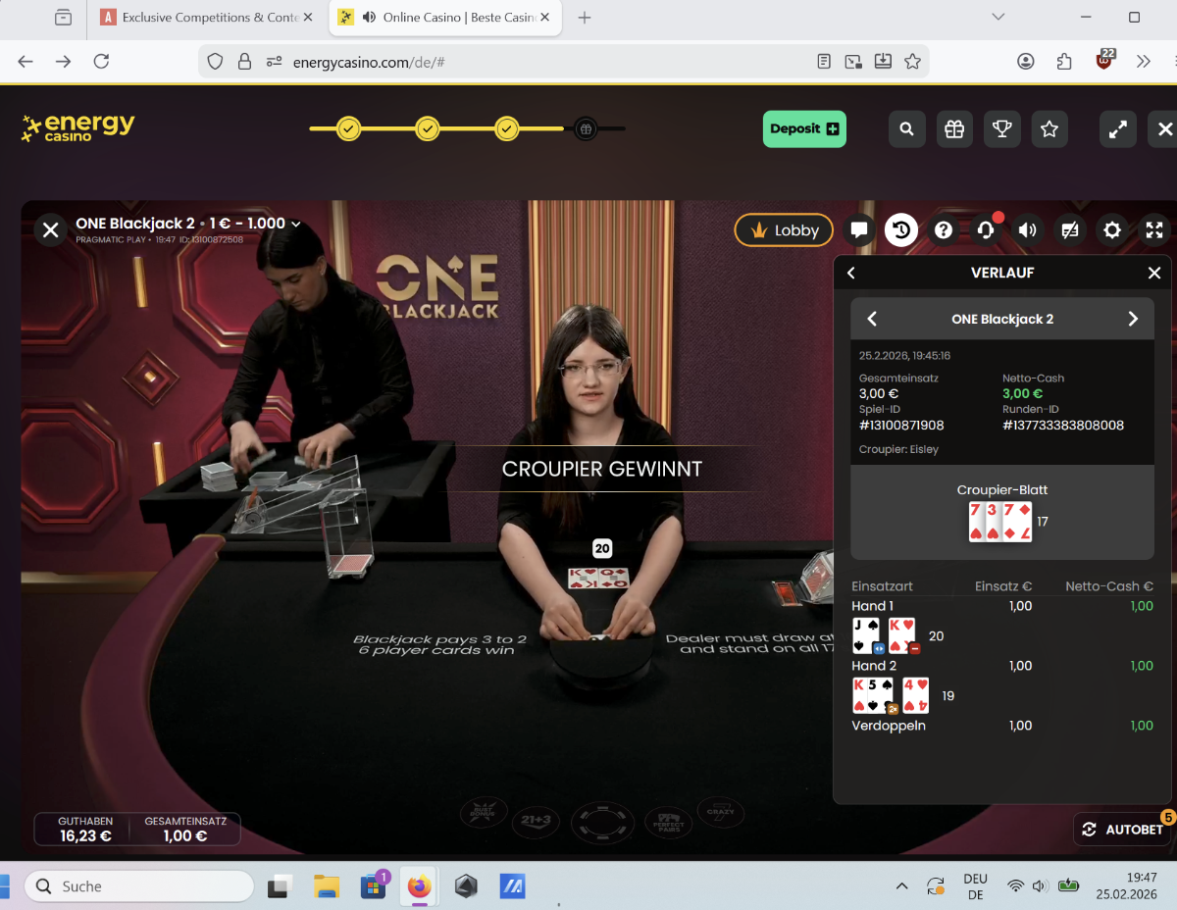Click the gift box progress marker
The image size is (1177, 910).
586,129
